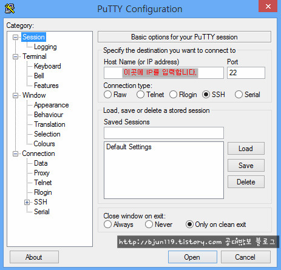Open the Terminal category
This screenshot has width=281, height=270.
click(35, 56)
